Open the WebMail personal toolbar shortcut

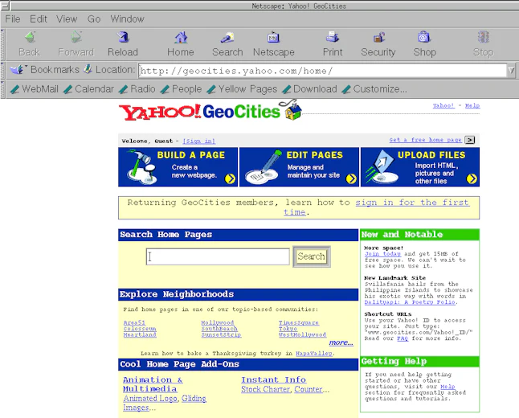(x=34, y=89)
